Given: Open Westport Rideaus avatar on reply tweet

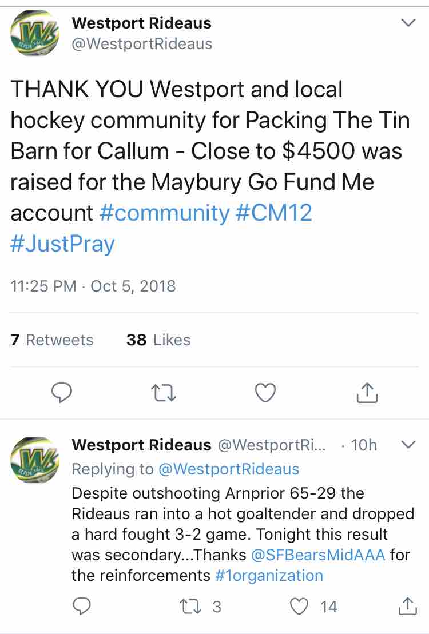Looking at the screenshot, I should [35, 460].
